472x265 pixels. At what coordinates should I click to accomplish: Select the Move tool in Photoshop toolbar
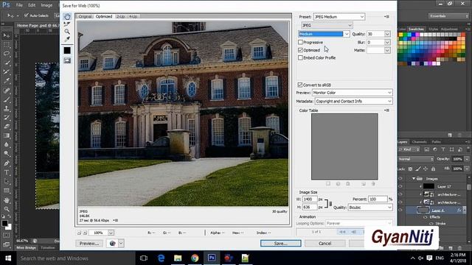tap(7, 36)
